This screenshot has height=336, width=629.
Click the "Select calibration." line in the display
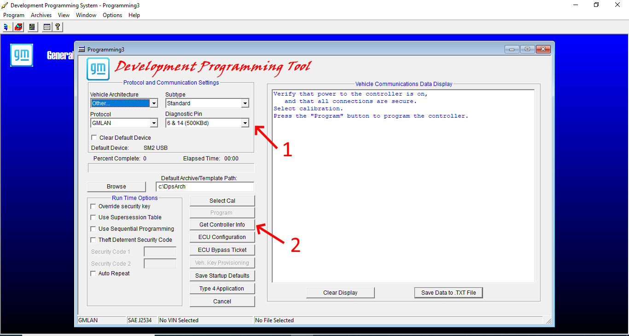point(309,109)
